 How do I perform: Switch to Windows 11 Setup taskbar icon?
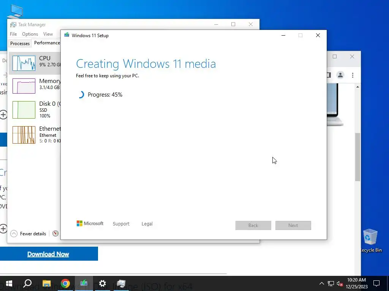pos(84,283)
